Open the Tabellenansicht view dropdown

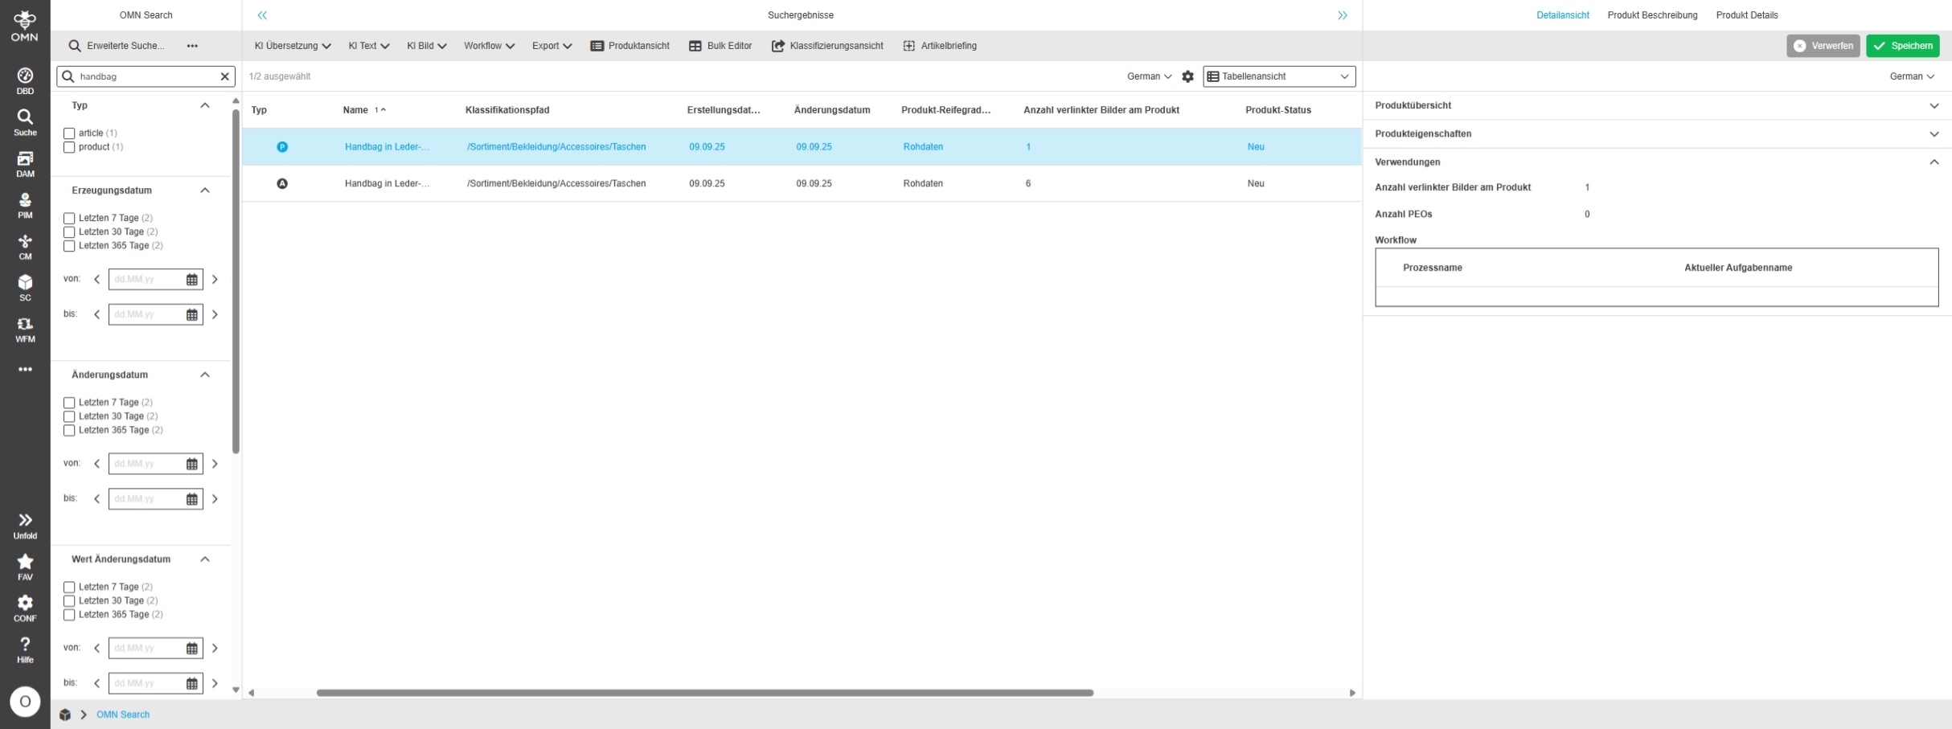click(x=1278, y=76)
